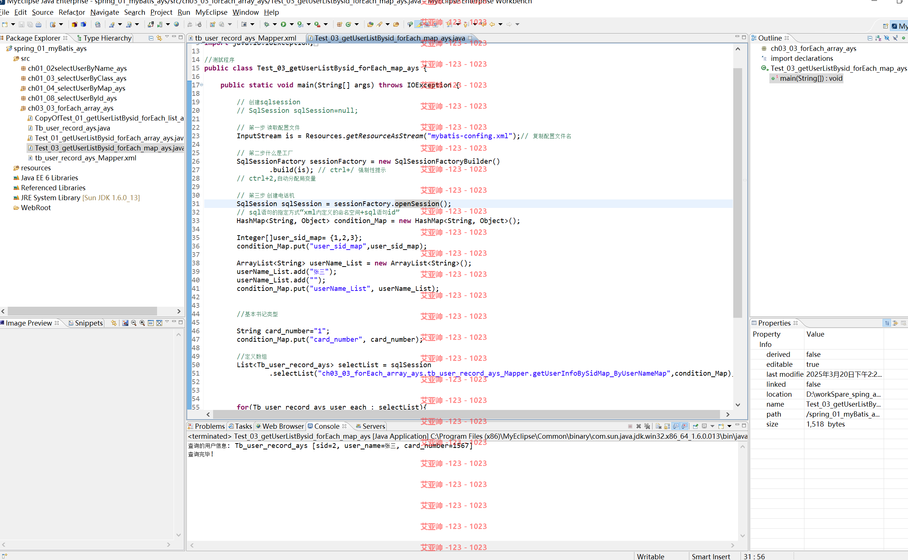The height and width of the screenshot is (560, 908).
Task: Click Package Explorer horizontal scrollbar thumb
Action: click(82, 311)
